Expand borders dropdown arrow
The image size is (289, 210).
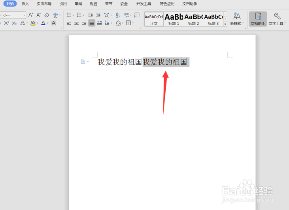pyautogui.click(x=133, y=23)
